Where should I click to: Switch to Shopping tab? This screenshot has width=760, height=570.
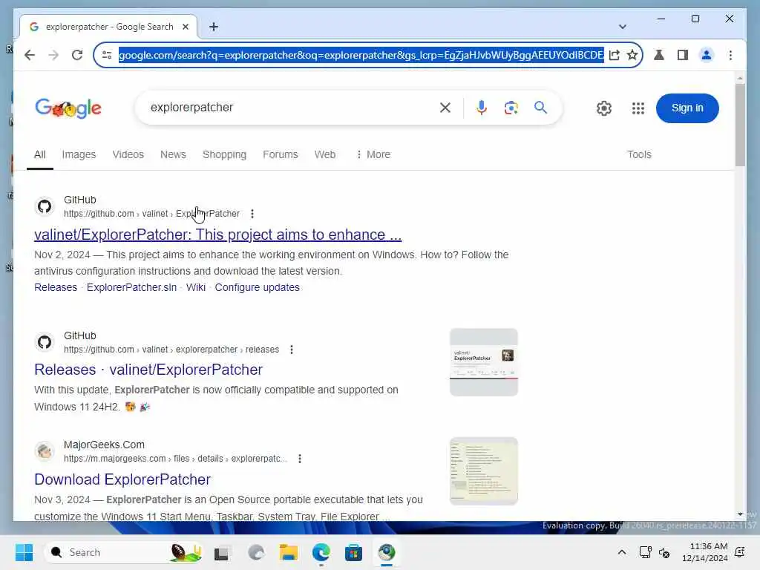(x=224, y=154)
